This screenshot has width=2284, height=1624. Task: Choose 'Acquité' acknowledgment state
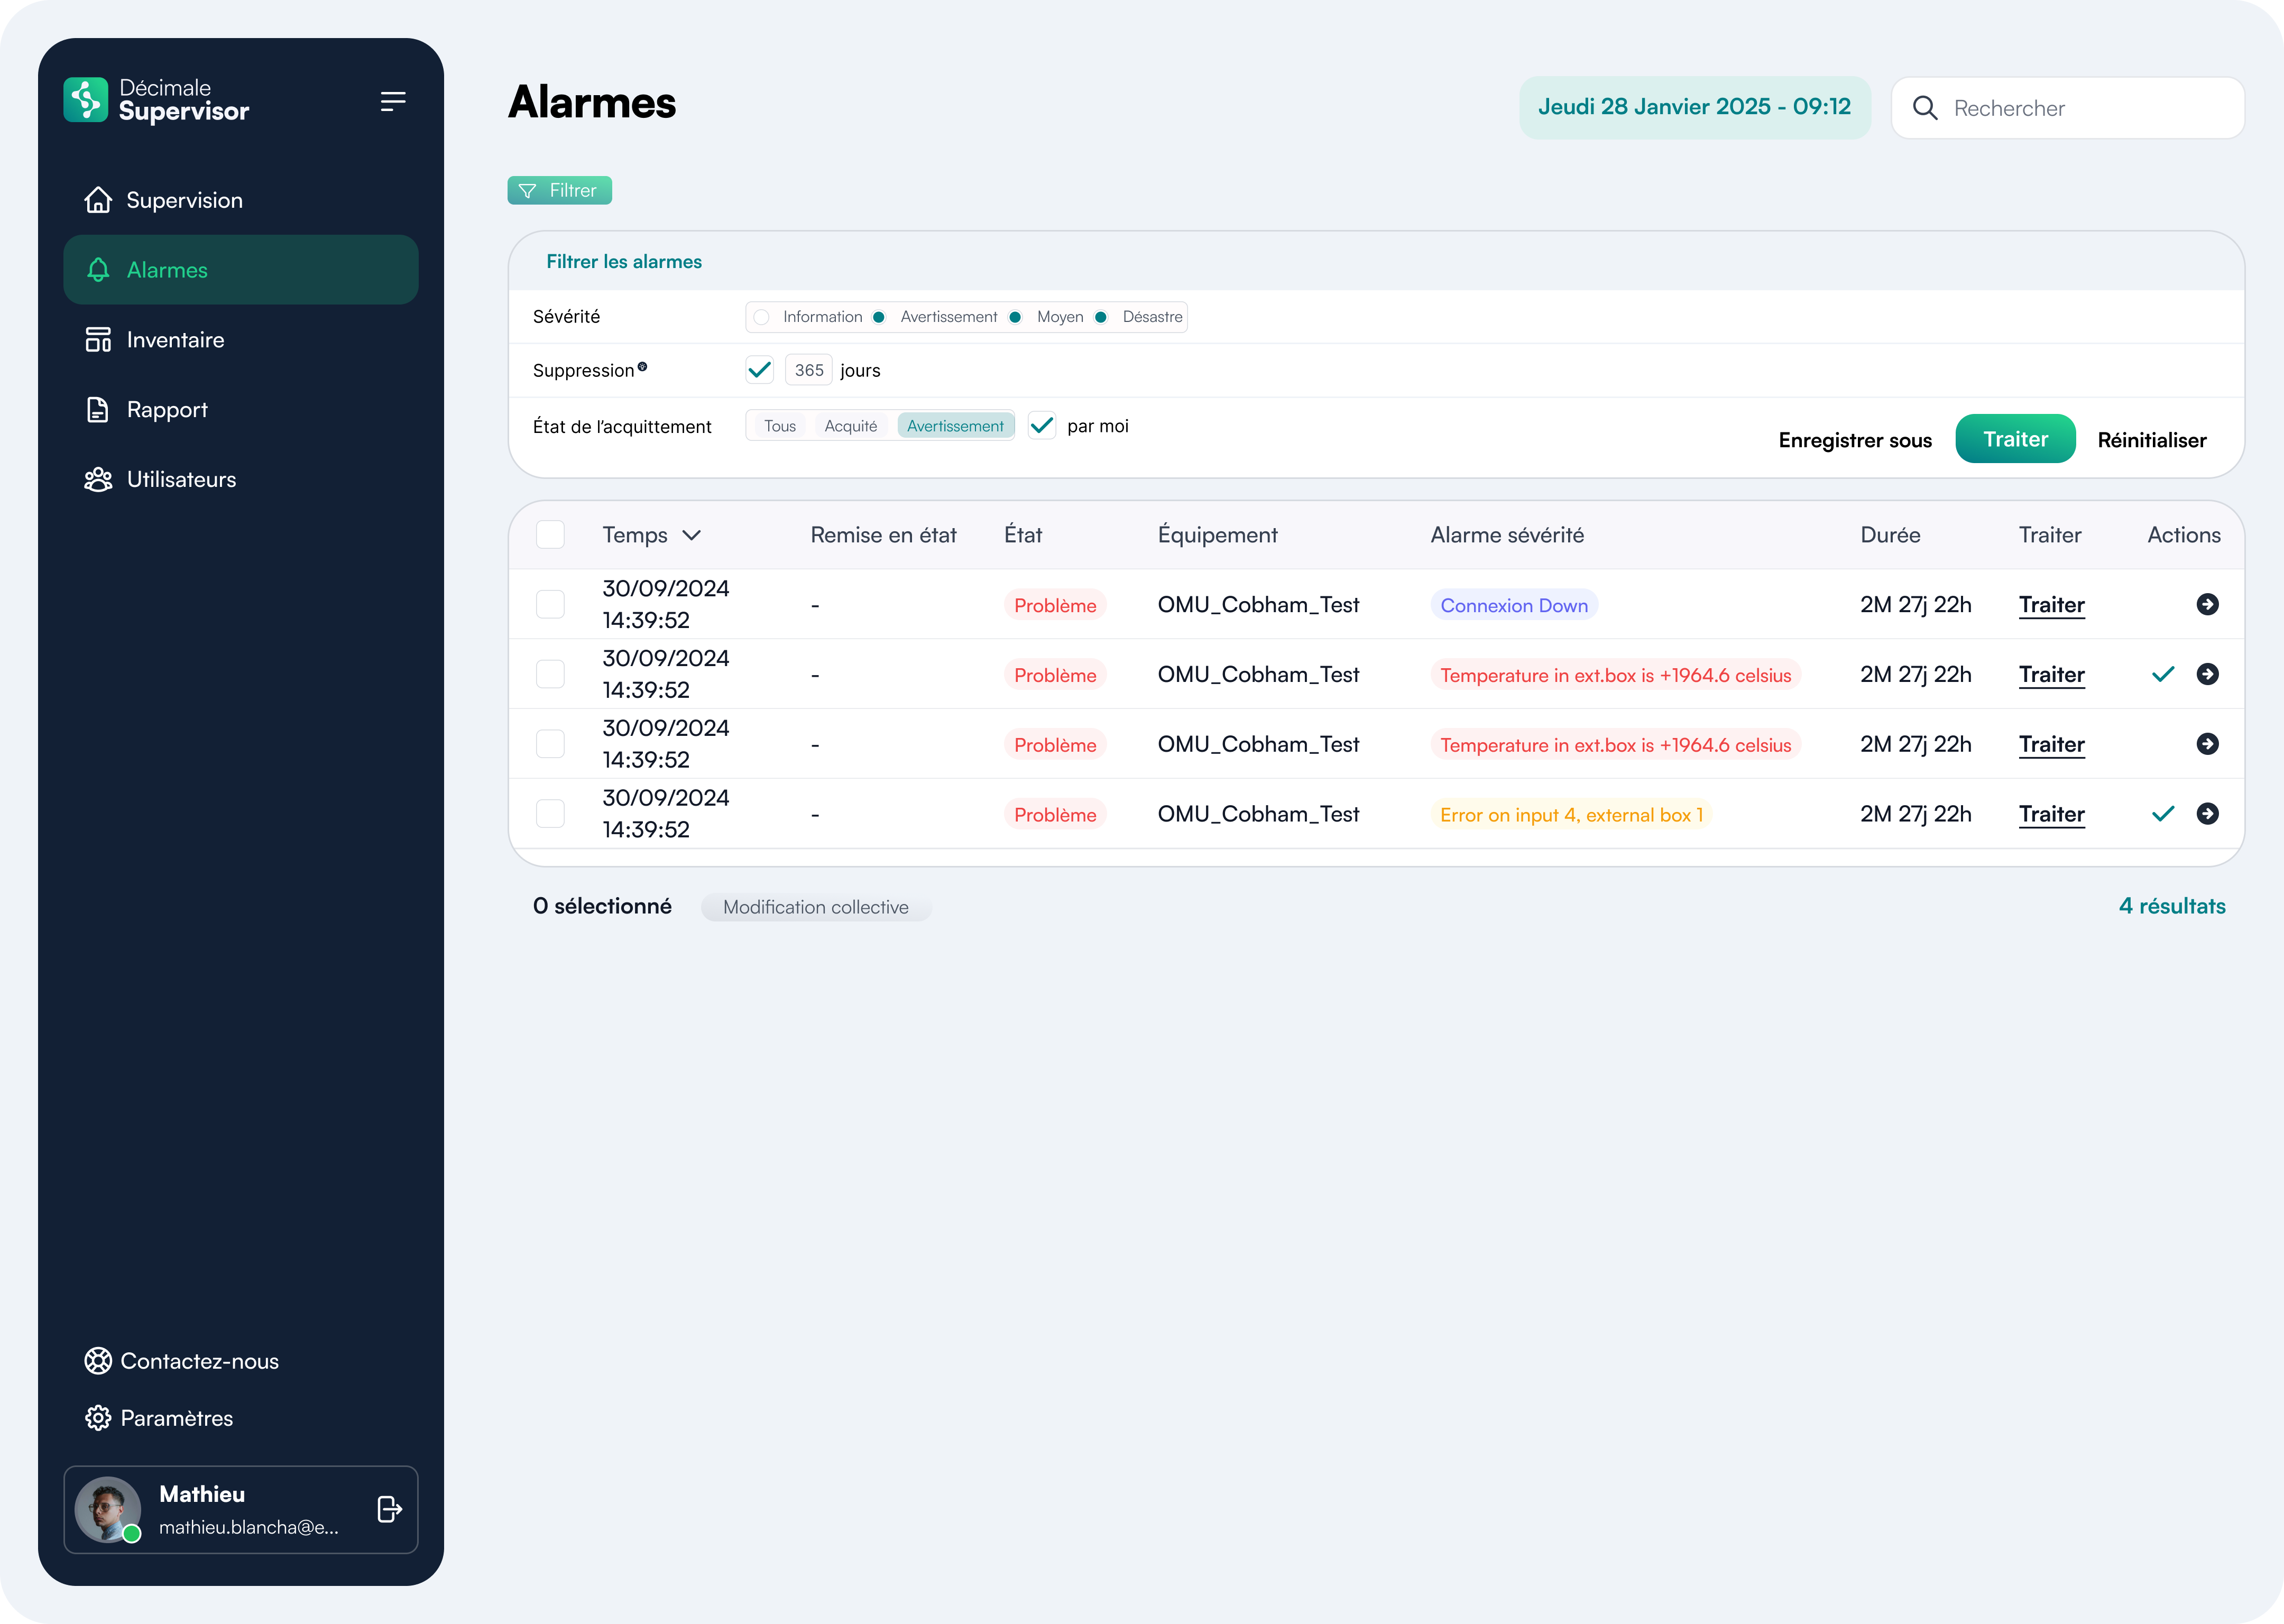[x=851, y=426]
